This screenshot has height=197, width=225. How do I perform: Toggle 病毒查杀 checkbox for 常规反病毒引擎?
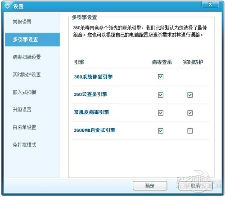tap(161, 113)
